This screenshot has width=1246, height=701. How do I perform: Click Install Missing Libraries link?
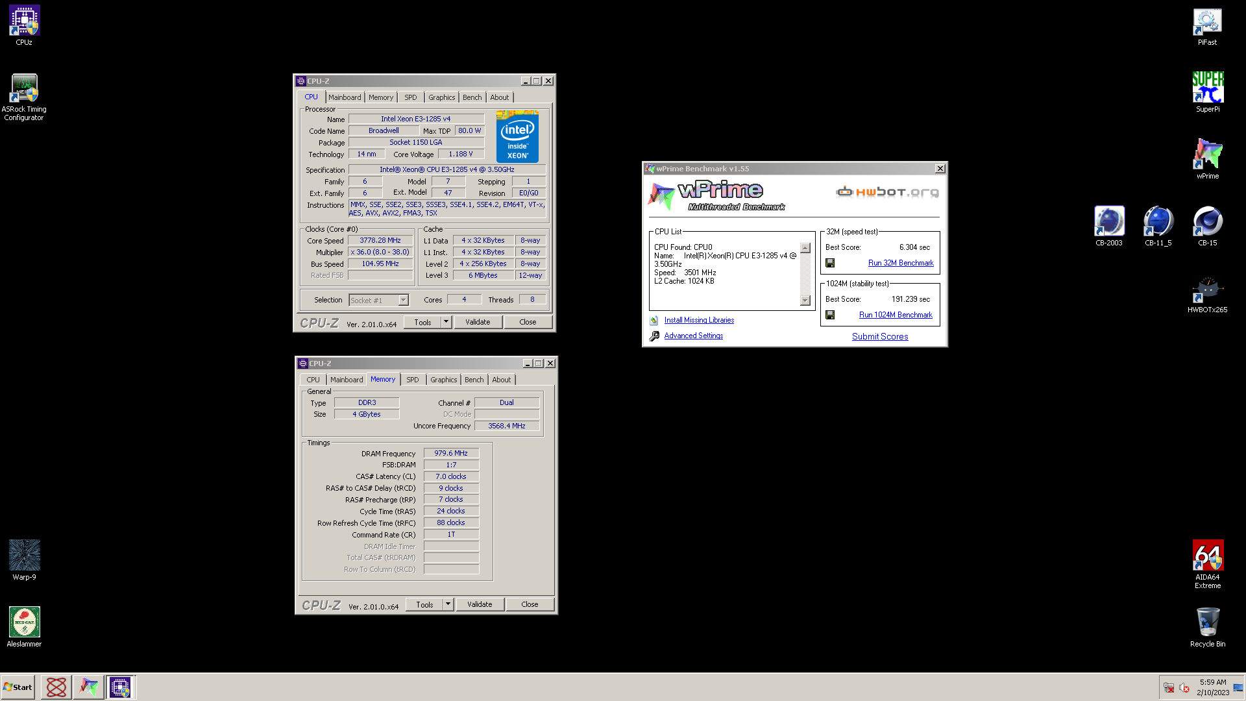(699, 320)
